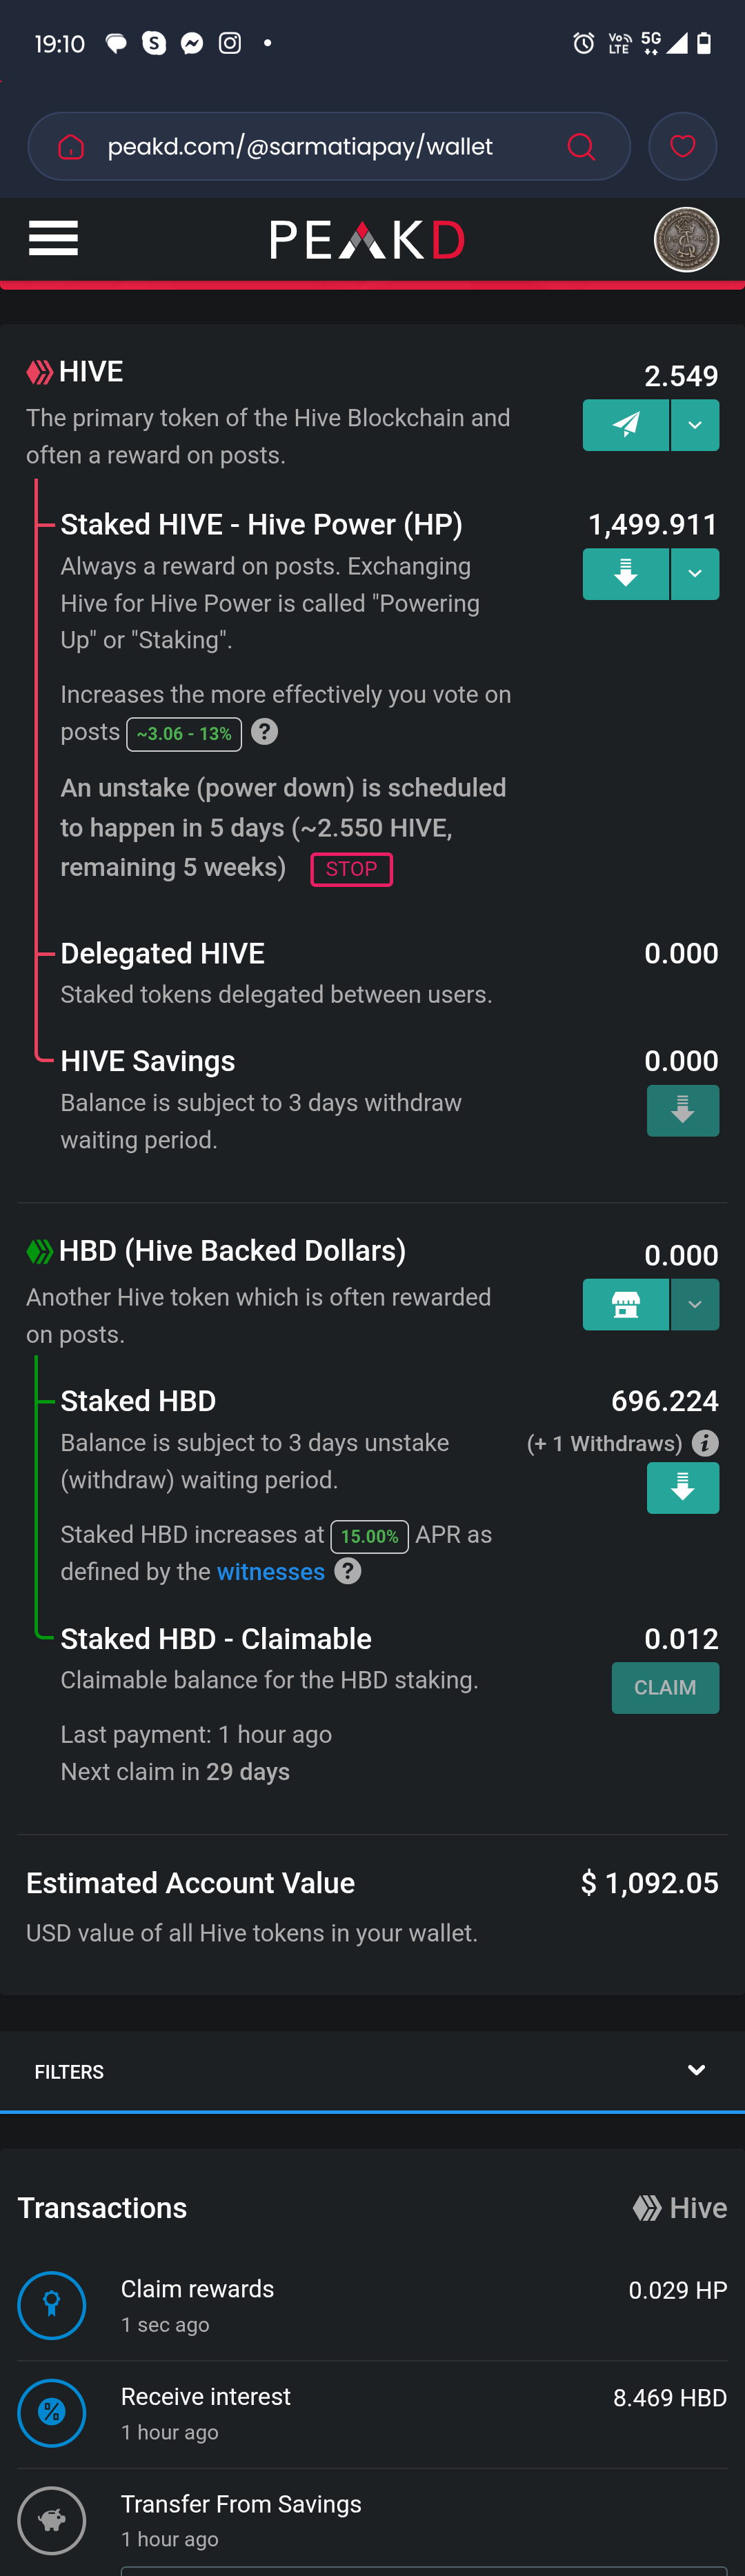Open the witnesses link
The image size is (745, 2576).
point(271,1572)
